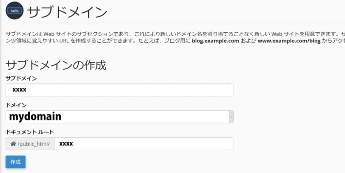Screen dimensions: 345x173
Task: Click the ドキュメント ルート field label
Action: click(x=30, y=132)
